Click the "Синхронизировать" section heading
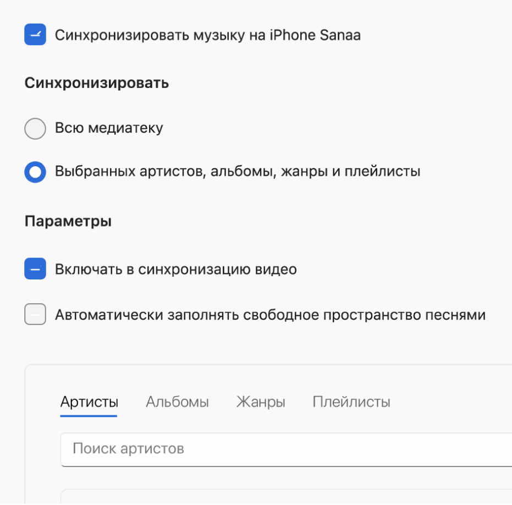 pyautogui.click(x=97, y=83)
